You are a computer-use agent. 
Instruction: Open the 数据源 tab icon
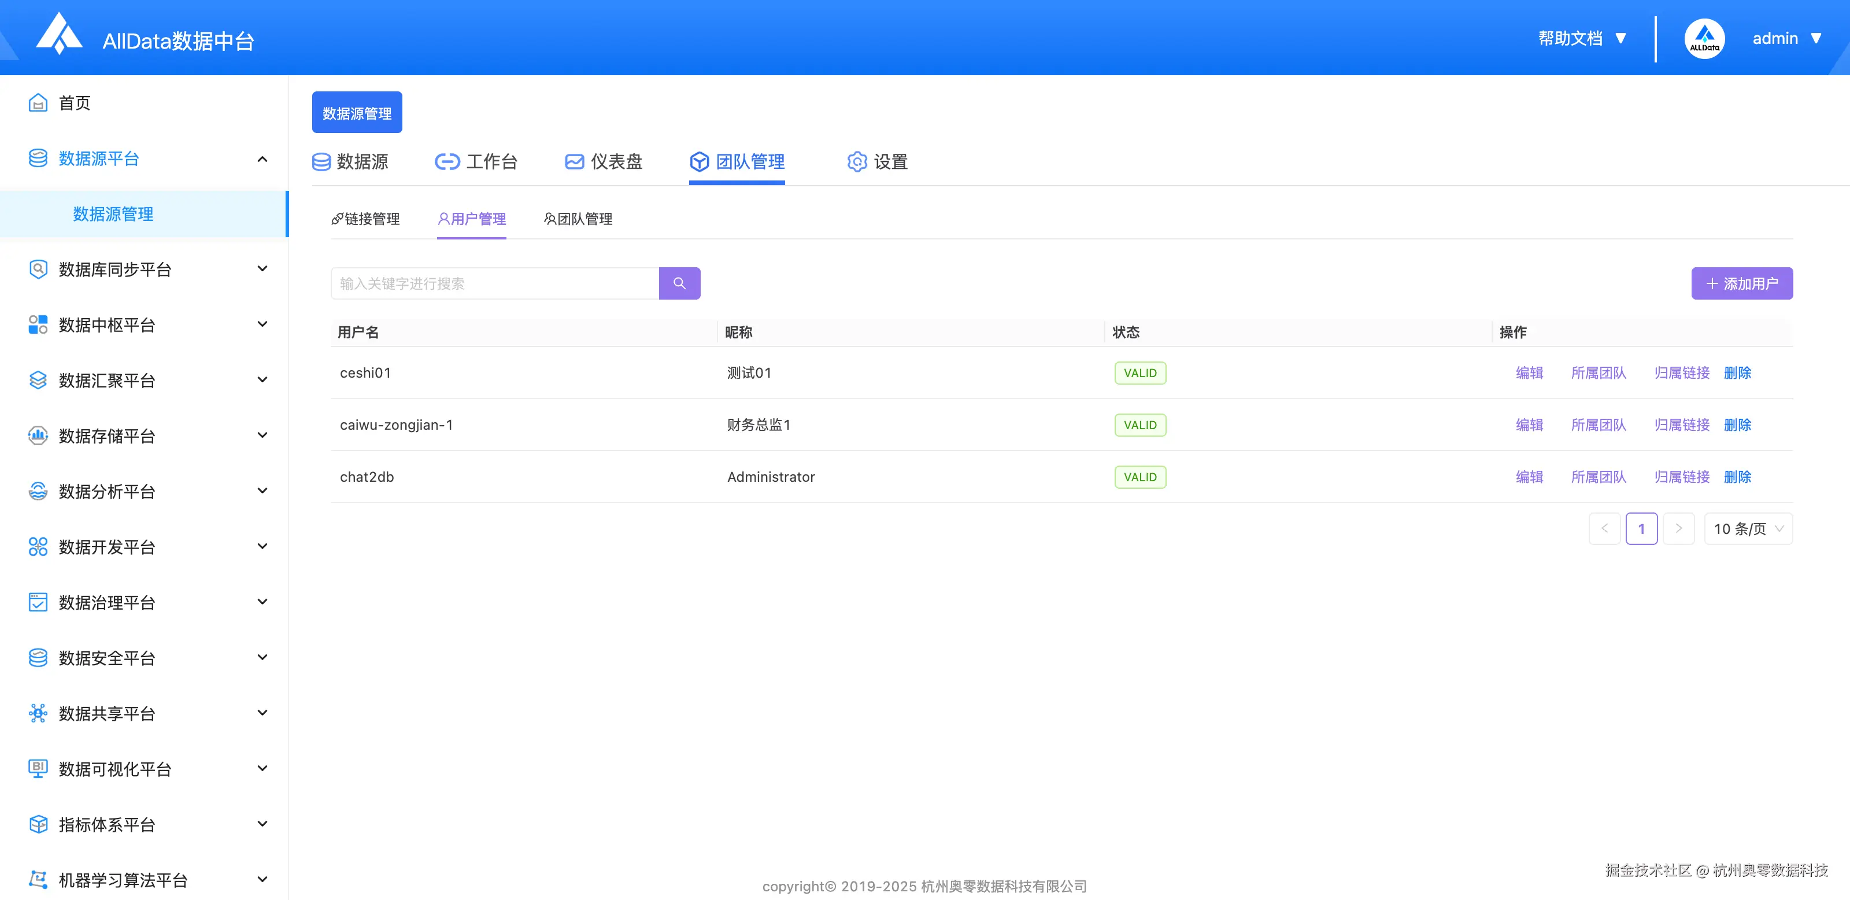(321, 161)
